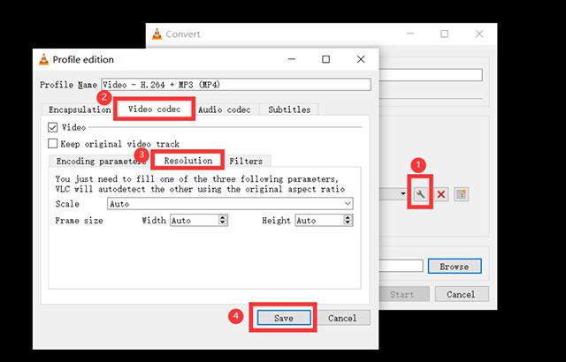The width and height of the screenshot is (566, 362).
Task: Click the Browse button
Action: [x=454, y=266]
